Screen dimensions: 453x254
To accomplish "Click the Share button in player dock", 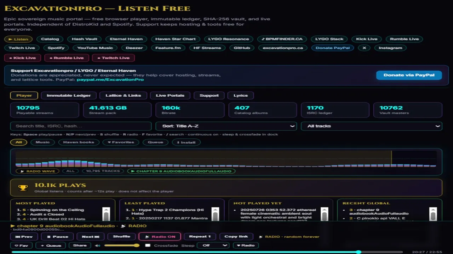I will tap(80, 246).
